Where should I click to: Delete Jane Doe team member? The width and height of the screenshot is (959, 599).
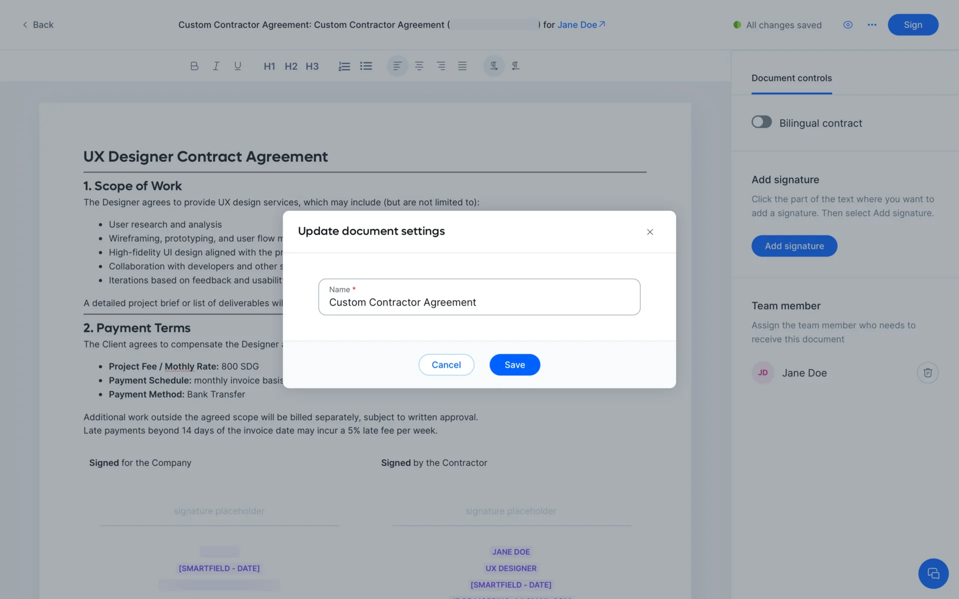(928, 373)
